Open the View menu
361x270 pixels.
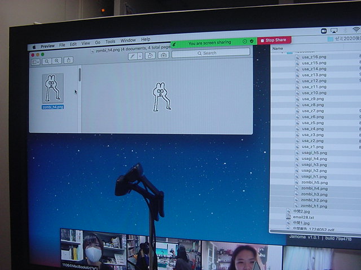pyautogui.click(x=86, y=43)
